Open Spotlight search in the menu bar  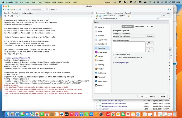click(x=154, y=2)
